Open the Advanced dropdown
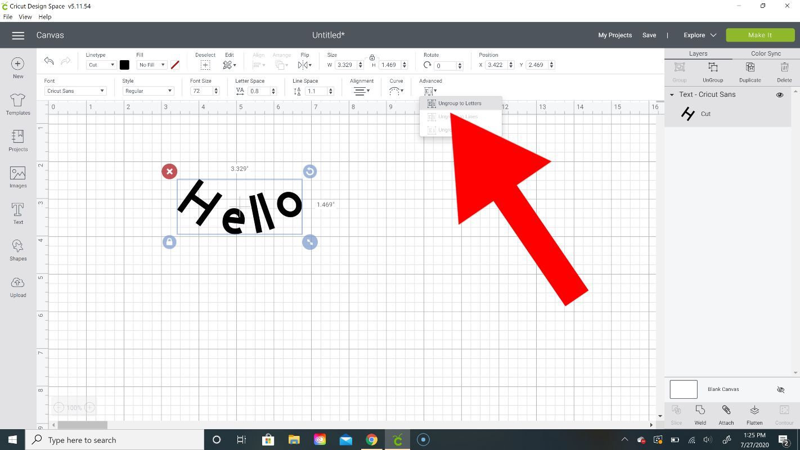This screenshot has width=800, height=450. point(430,91)
